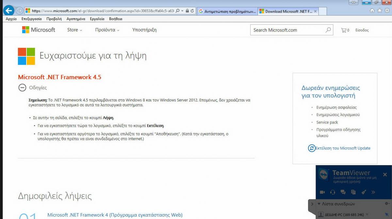392x219 pixels.
Task: Close the Download Microsoft .NET tab
Action: coord(315,11)
